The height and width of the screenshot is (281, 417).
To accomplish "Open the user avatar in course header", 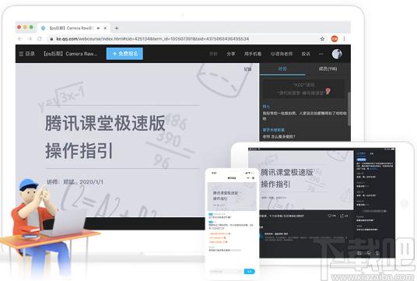I will click(x=337, y=54).
